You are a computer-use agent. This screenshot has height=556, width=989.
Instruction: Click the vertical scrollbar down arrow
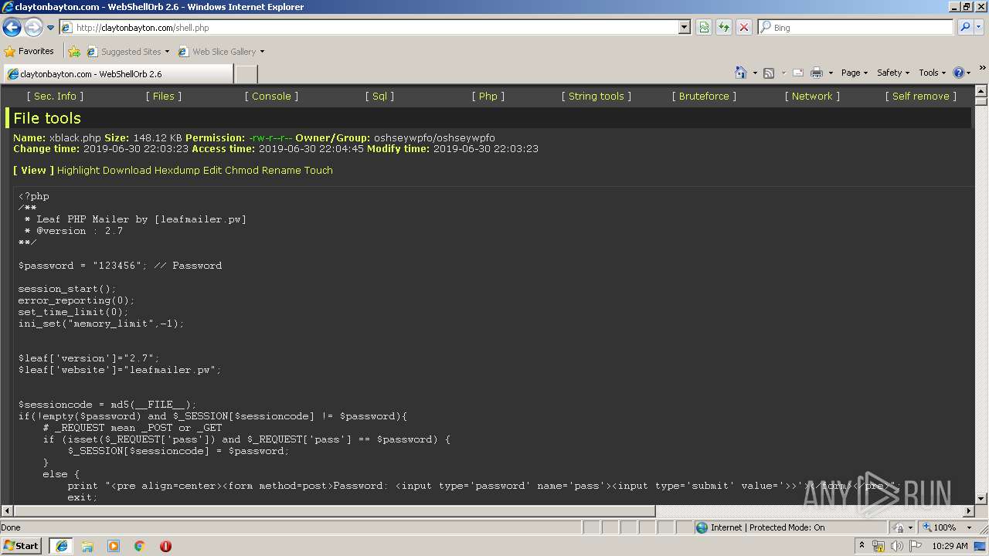(981, 499)
